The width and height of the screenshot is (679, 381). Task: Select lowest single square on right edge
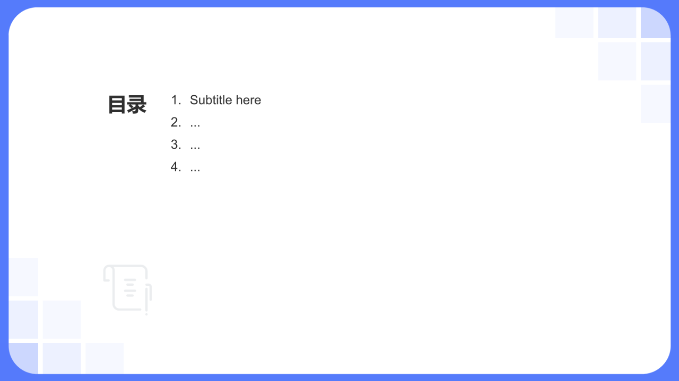pyautogui.click(x=656, y=104)
